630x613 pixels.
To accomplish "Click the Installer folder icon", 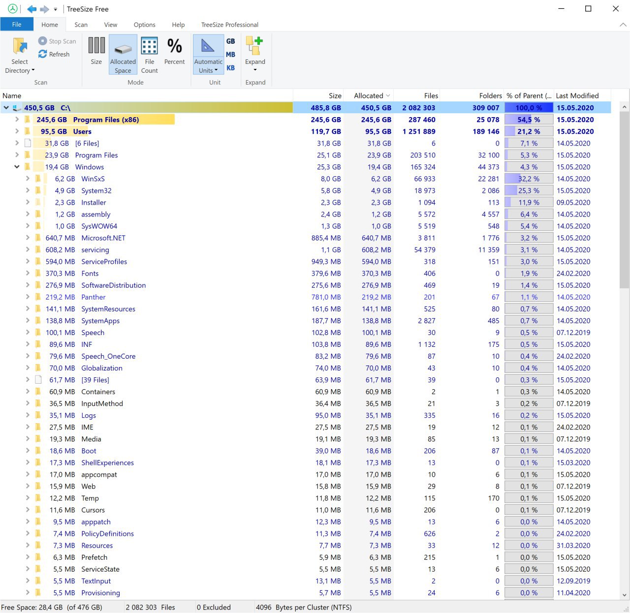I will tap(38, 202).
